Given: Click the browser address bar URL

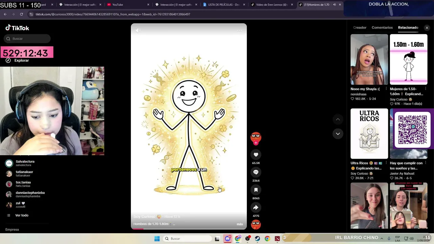Looking at the screenshot, I should pyautogui.click(x=113, y=14).
